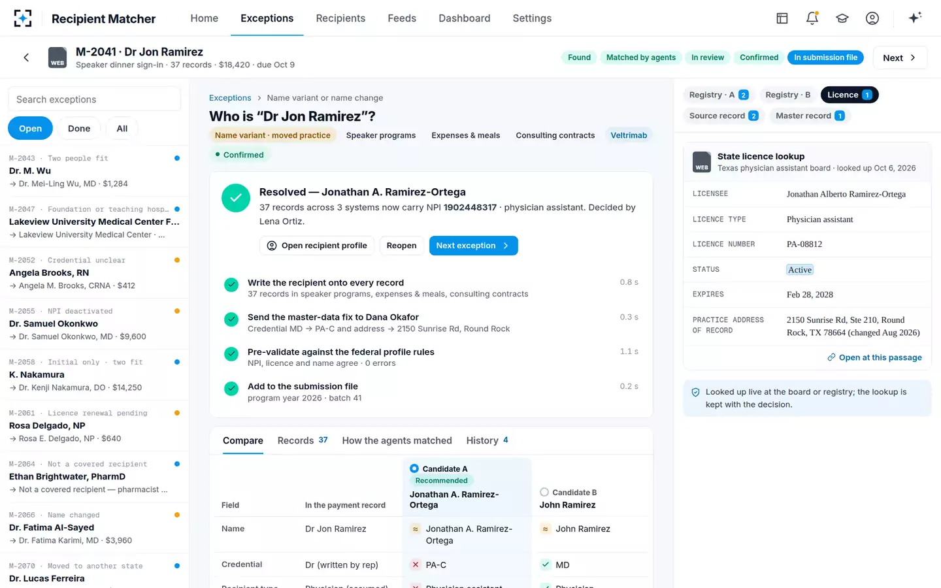
Task: Open at this passage link
Action: click(x=874, y=357)
